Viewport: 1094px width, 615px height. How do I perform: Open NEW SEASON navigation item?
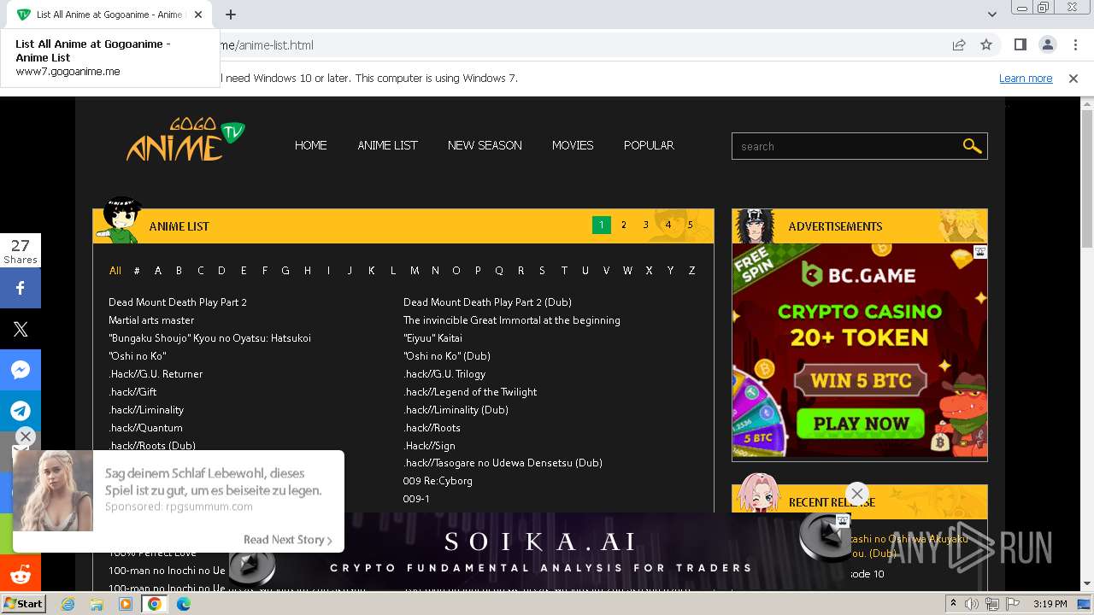(x=485, y=145)
